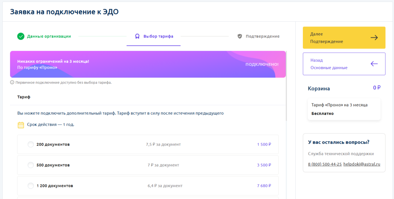Image resolution: width=394 pixels, height=199 pixels.
Task: Click the Тариф section heading
Action: (x=24, y=97)
